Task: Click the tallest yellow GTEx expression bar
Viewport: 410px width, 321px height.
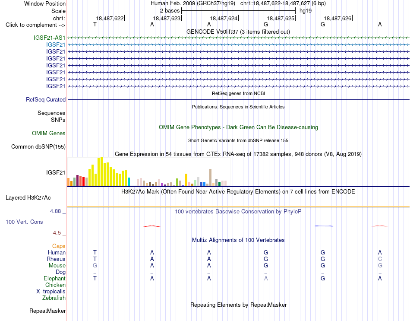Action: tap(101, 172)
